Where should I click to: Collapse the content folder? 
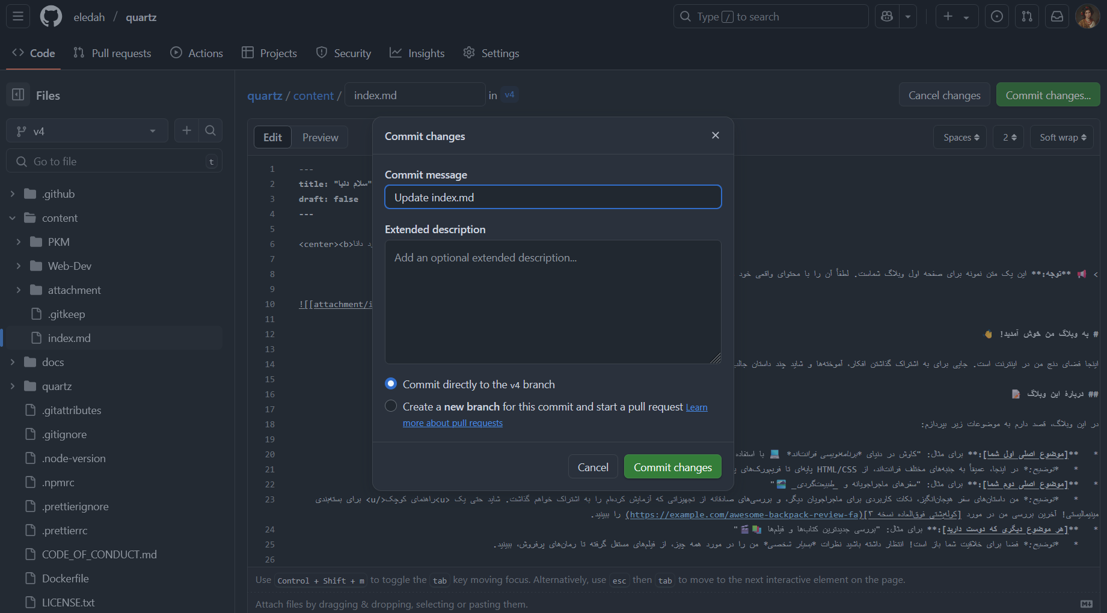coord(13,218)
